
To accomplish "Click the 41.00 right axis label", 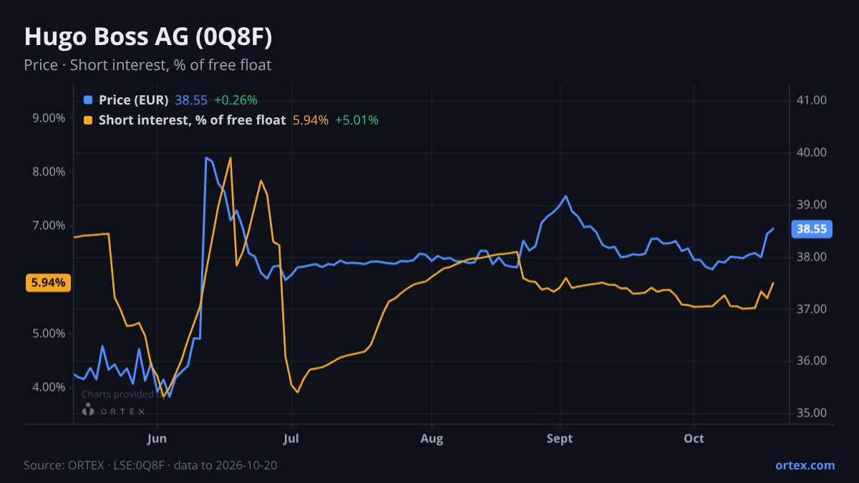I will [811, 100].
